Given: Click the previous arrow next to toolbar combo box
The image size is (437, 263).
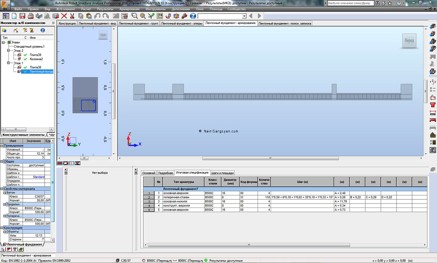Looking at the screenshot, I should 251,16.
